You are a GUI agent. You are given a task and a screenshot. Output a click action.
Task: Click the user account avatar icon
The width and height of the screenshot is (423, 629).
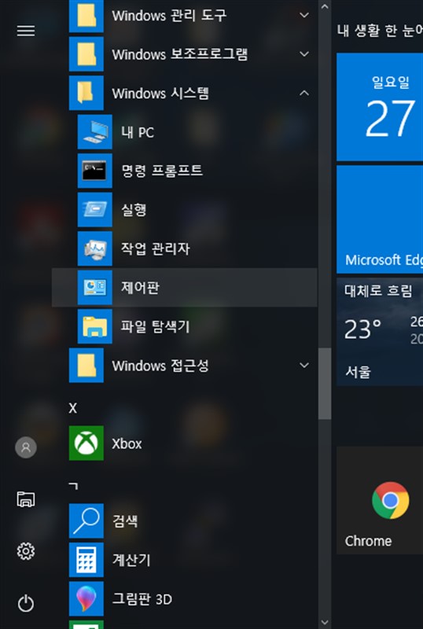click(x=26, y=447)
